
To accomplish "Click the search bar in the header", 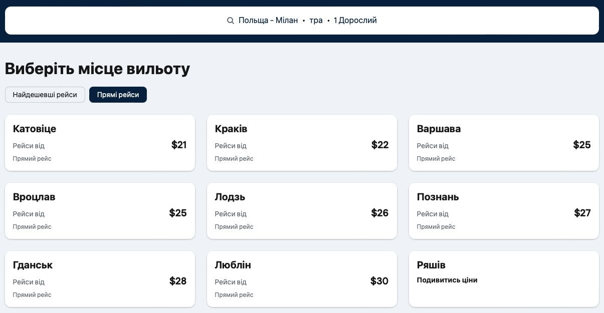I will [302, 20].
